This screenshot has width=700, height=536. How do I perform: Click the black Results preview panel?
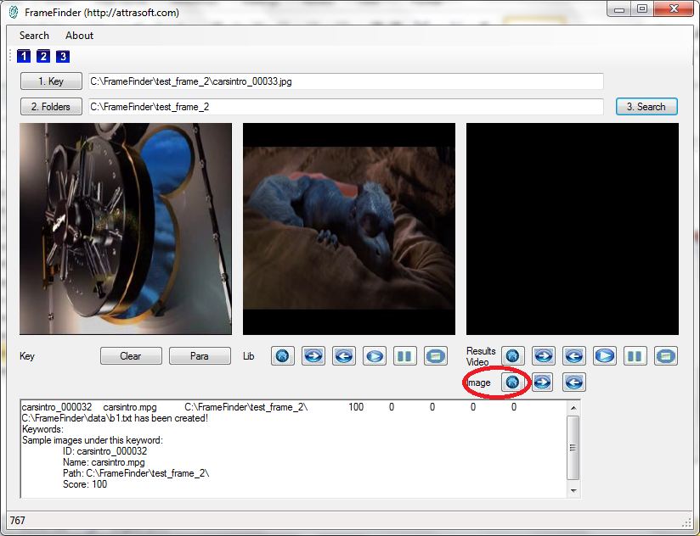coord(573,229)
